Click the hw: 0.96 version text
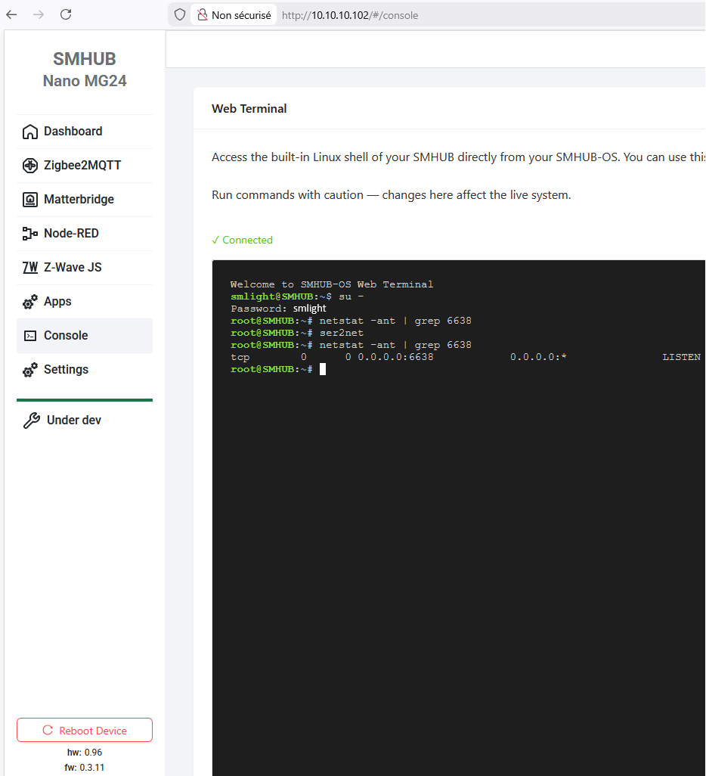Image resolution: width=706 pixels, height=776 pixels. (85, 753)
